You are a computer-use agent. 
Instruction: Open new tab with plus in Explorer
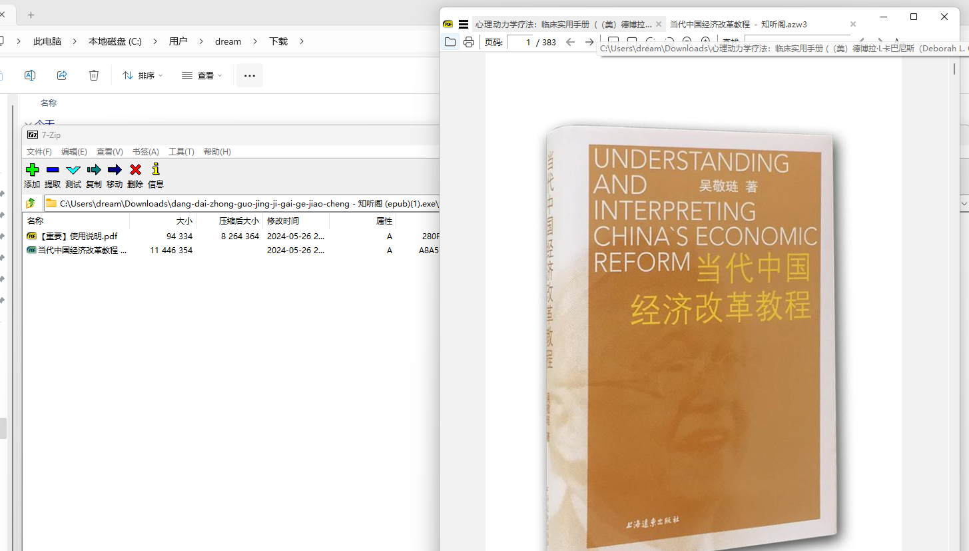[x=31, y=15]
